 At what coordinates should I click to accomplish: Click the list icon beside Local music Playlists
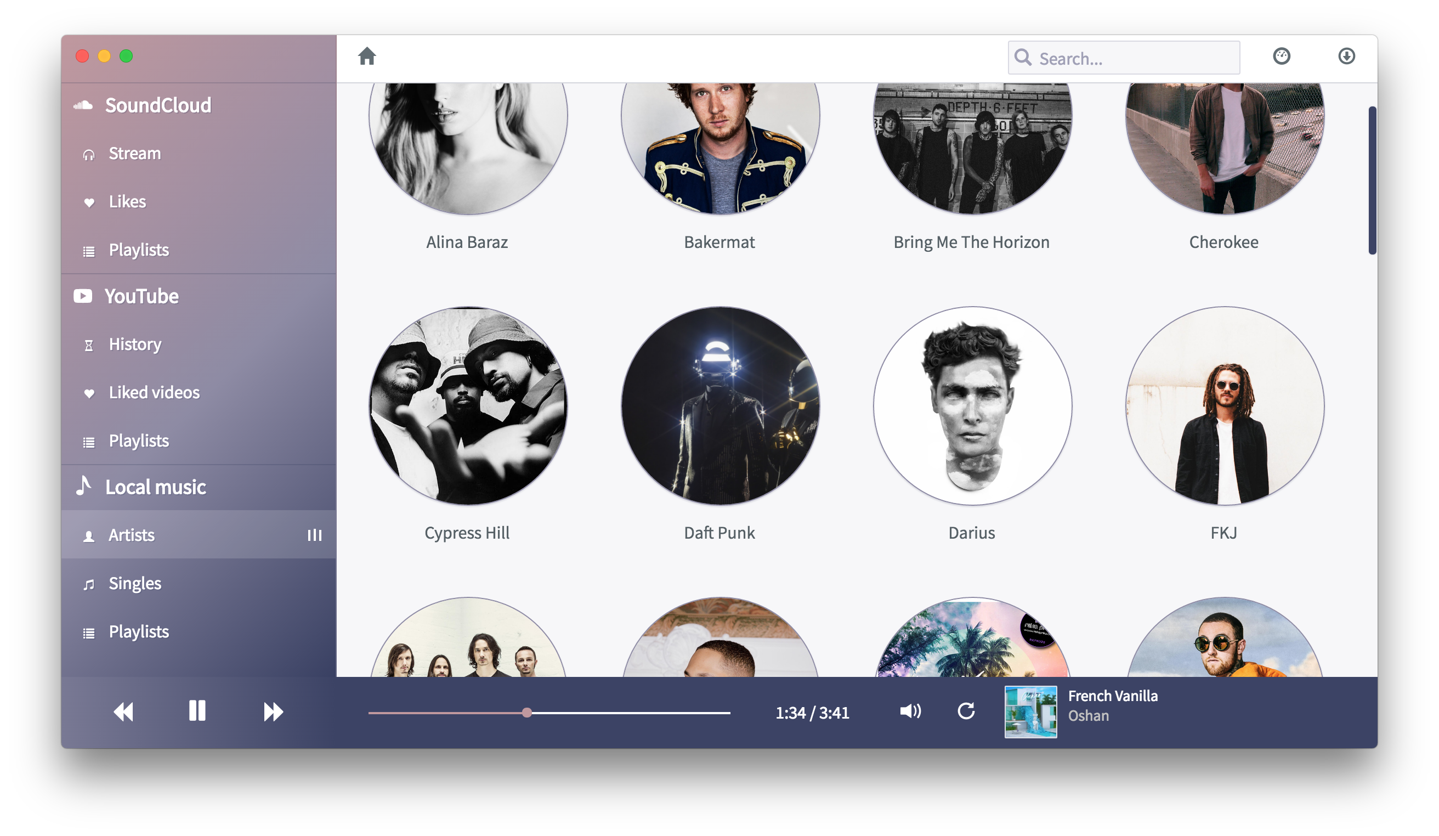pos(88,632)
